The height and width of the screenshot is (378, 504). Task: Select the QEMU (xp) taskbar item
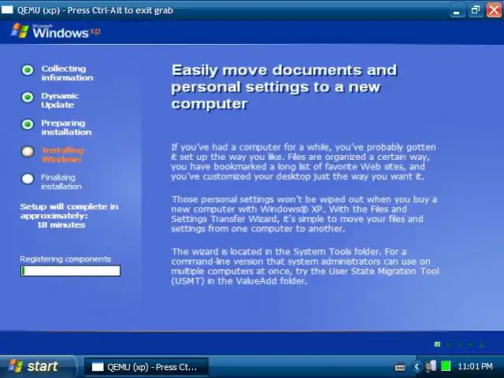click(x=146, y=367)
